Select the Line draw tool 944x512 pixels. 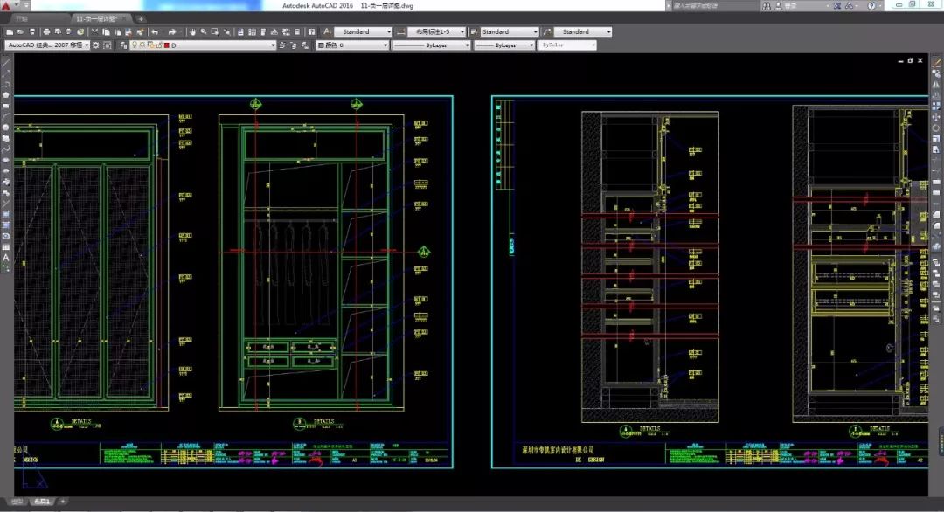click(6, 63)
